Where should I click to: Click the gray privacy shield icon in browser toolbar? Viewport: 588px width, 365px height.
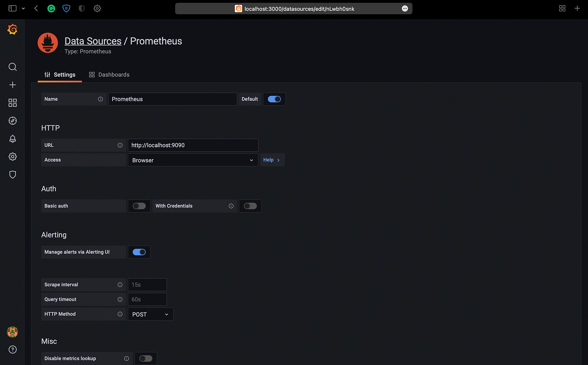81,8
